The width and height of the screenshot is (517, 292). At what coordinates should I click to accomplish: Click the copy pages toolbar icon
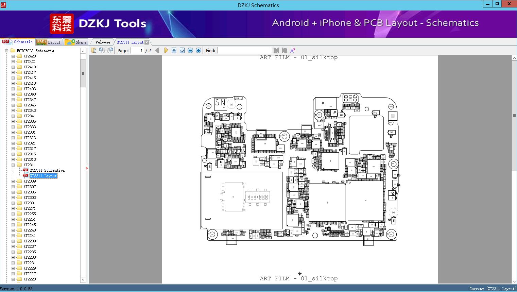pos(94,50)
